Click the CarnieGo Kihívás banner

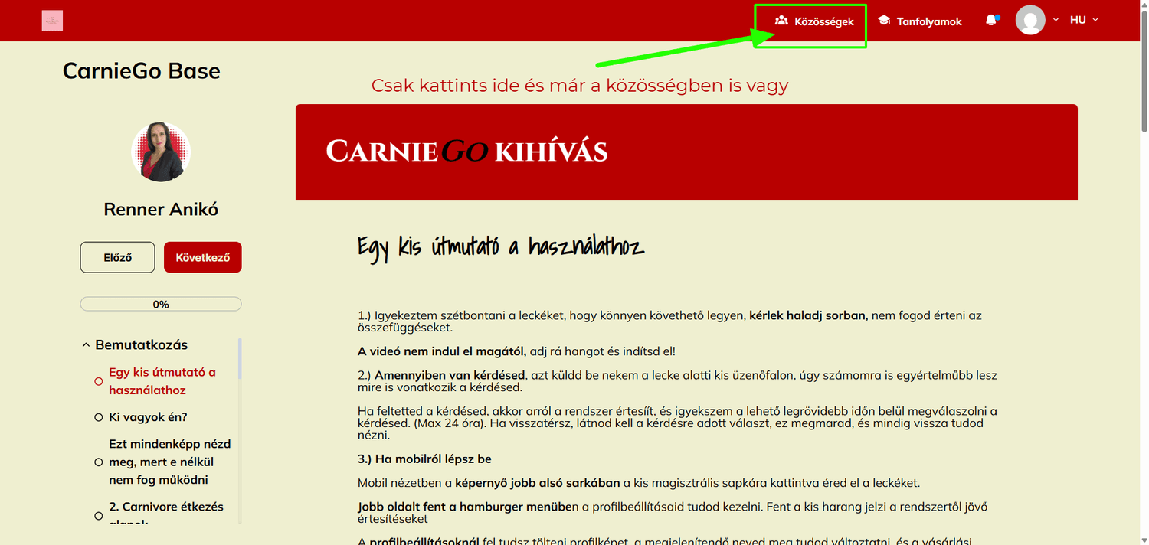point(686,152)
